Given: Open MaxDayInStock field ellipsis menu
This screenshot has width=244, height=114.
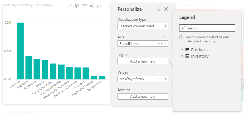Looking at the screenshot, I should (160, 79).
